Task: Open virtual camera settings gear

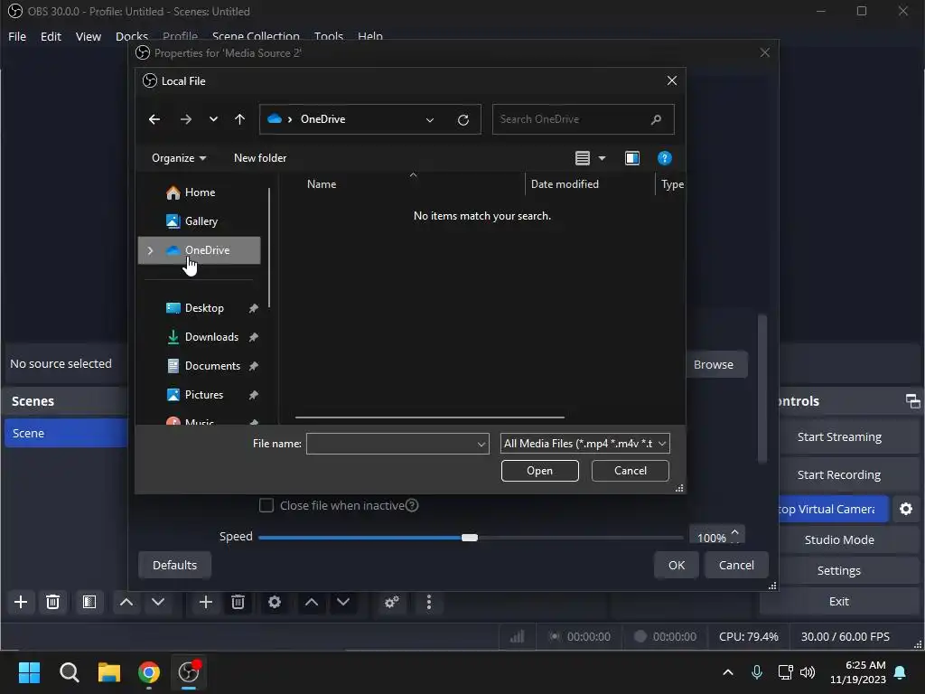Action: click(x=906, y=510)
